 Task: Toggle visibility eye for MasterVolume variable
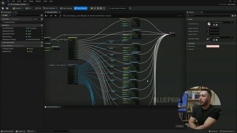42,37
